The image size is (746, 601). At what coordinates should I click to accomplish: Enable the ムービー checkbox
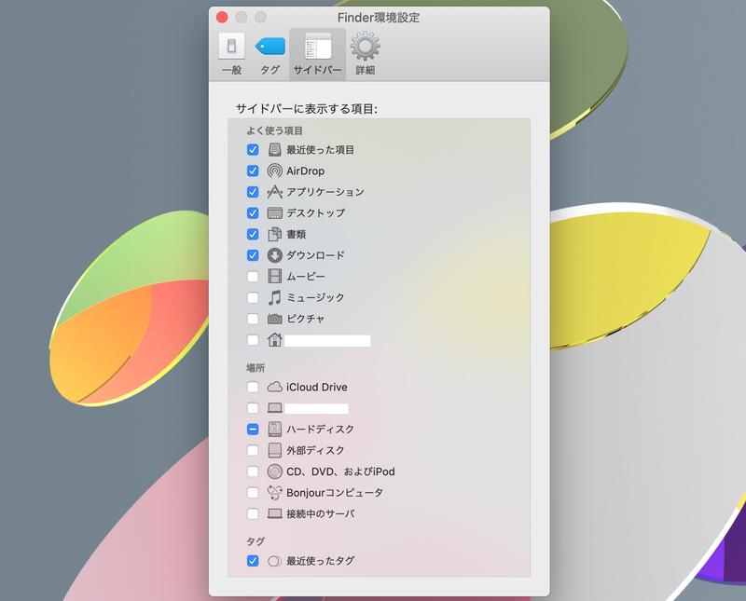coord(253,276)
